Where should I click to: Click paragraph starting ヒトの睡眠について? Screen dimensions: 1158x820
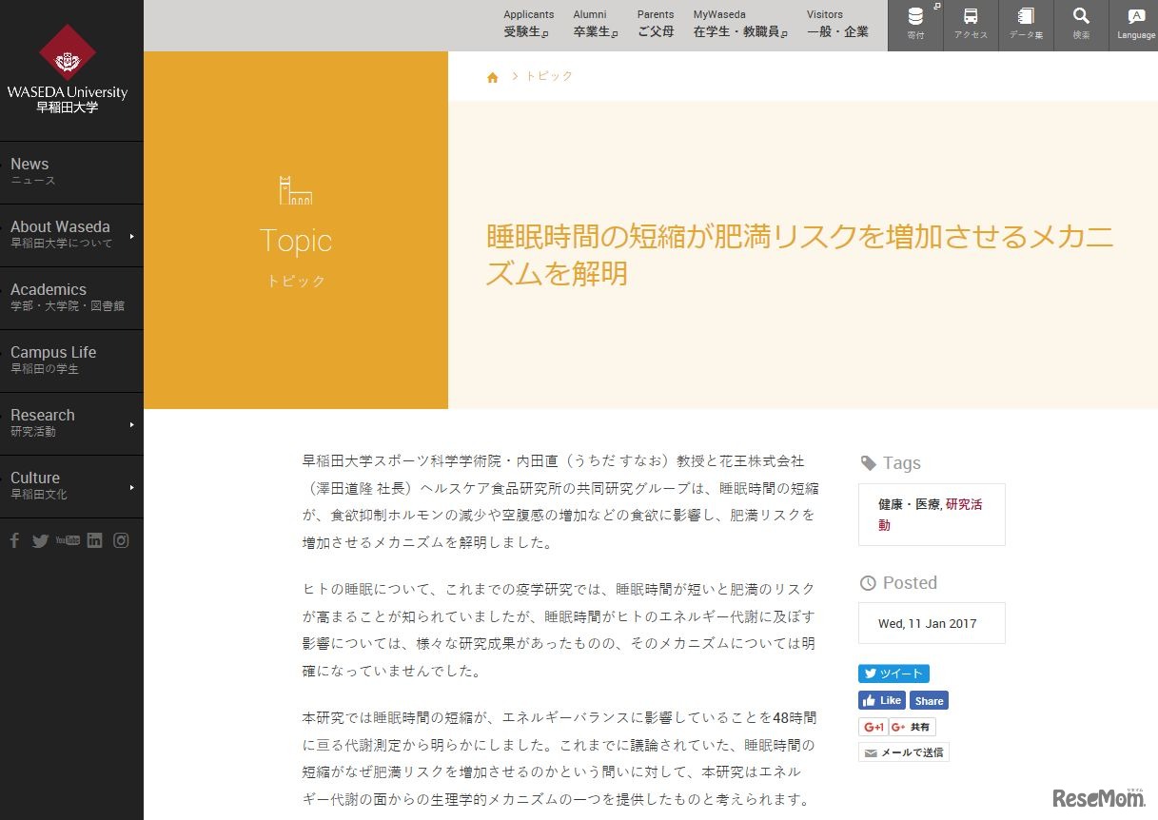coord(559,629)
